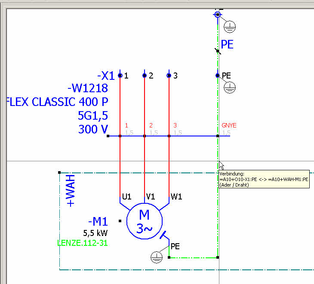Image resolution: width=314 pixels, height=284 pixels.
Task: Select the blue cable definition line
Action: (169, 136)
